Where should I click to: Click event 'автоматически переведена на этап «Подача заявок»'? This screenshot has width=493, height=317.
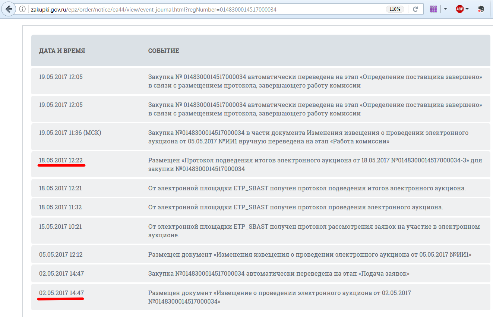tap(279, 274)
